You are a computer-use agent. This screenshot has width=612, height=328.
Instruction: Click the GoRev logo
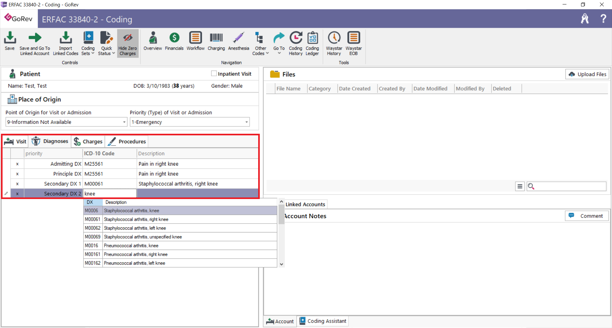(18, 18)
